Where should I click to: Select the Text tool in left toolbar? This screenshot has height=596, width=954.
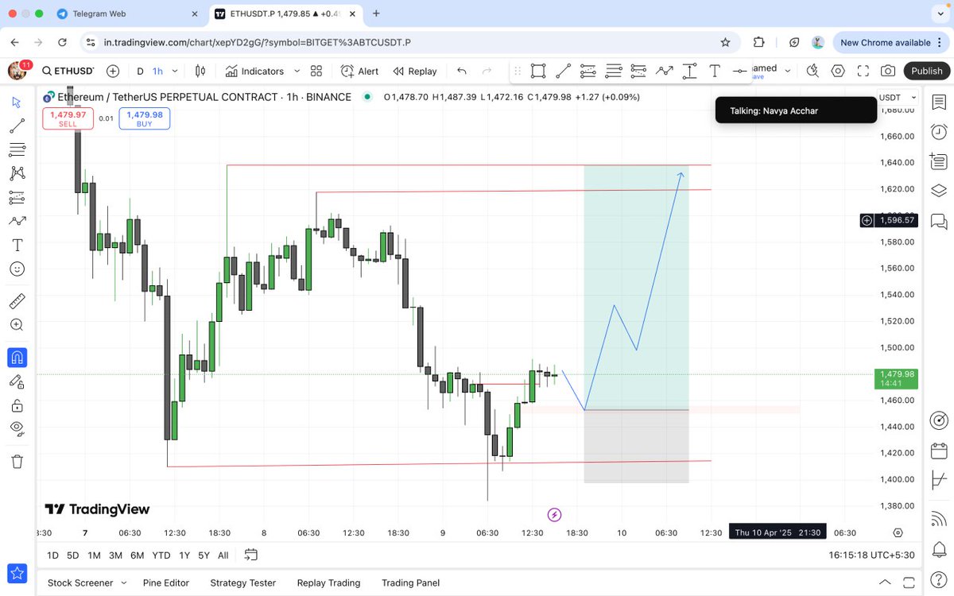(x=17, y=245)
